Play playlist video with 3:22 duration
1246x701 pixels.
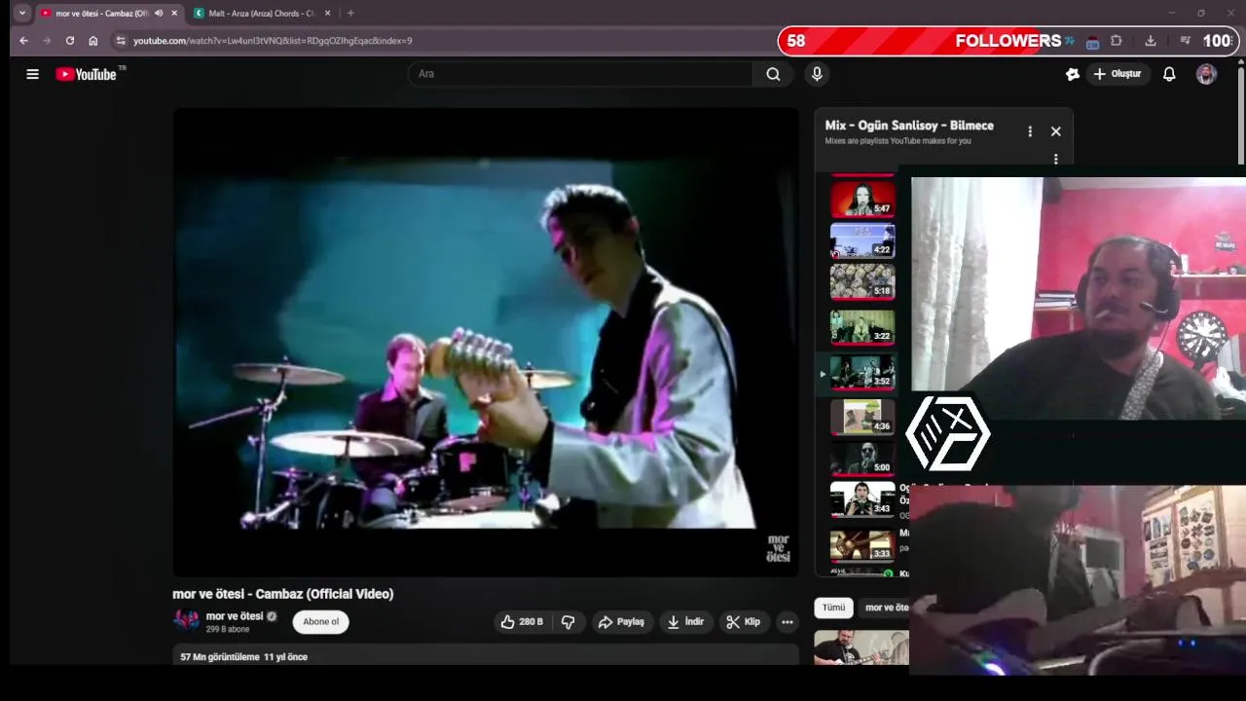coord(862,327)
